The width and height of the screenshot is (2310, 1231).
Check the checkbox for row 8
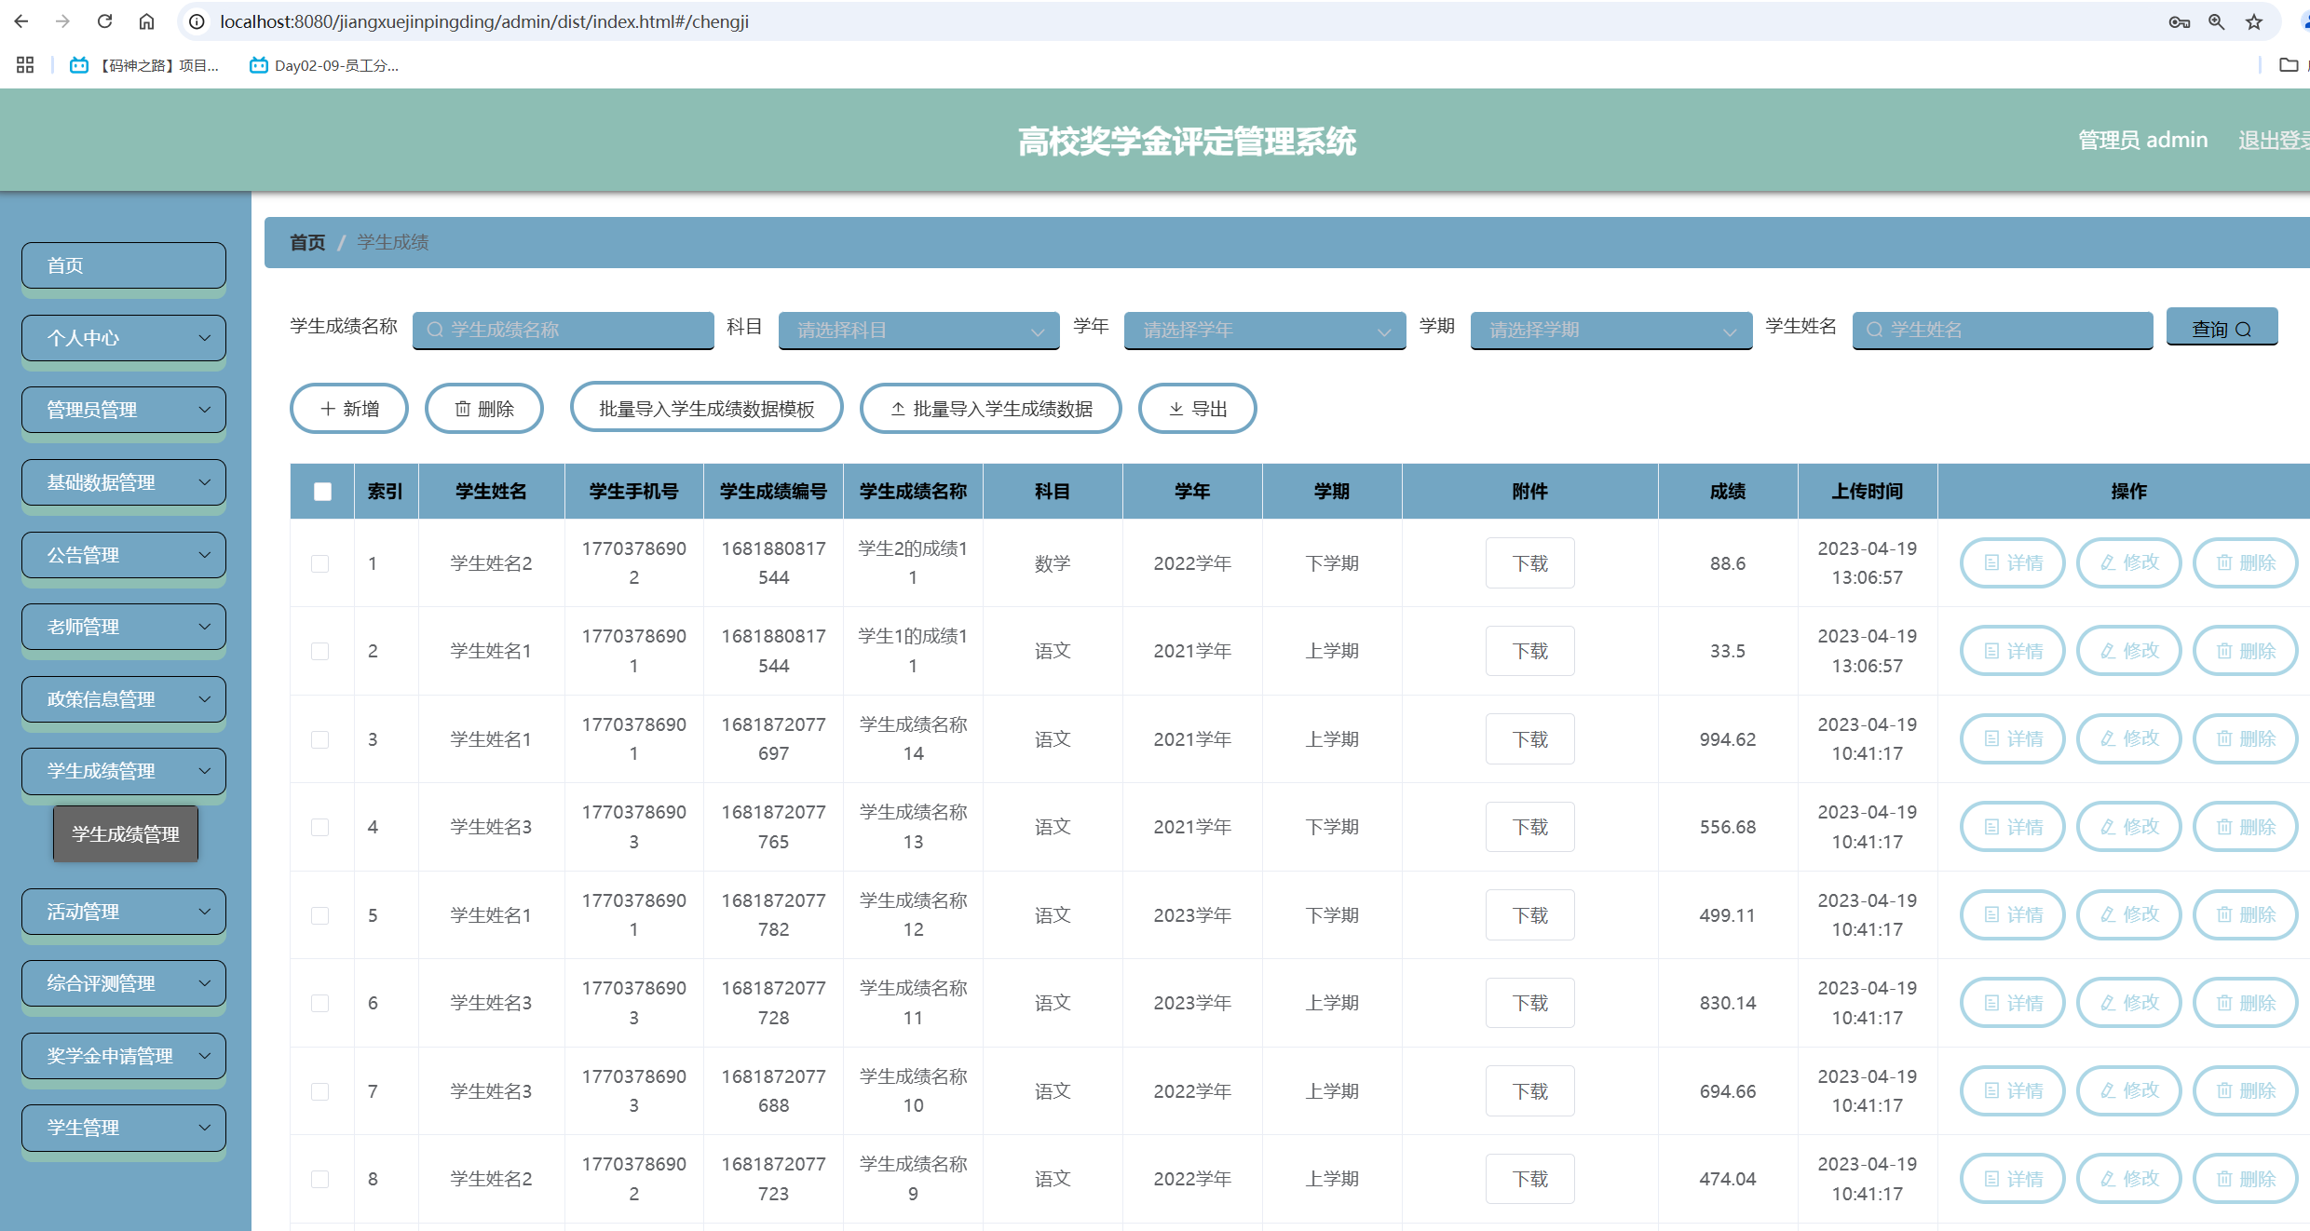(x=319, y=1179)
